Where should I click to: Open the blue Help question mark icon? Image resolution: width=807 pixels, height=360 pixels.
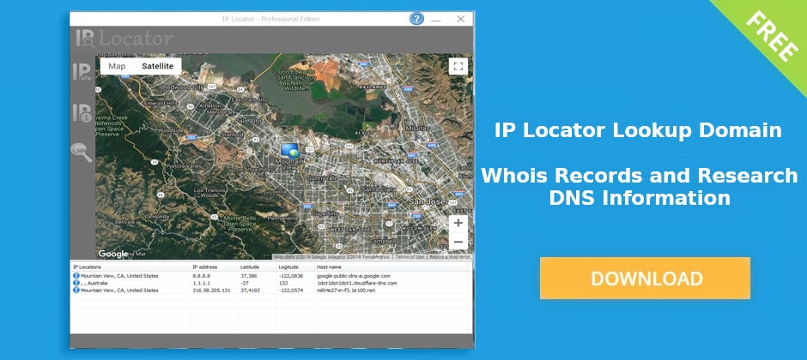tap(416, 19)
